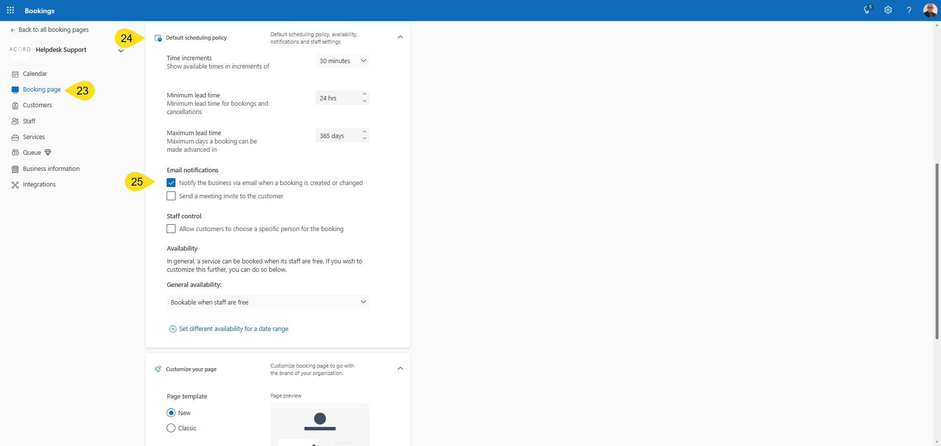941x446 pixels.
Task: Increase the Maximum lead time days value
Action: [x=364, y=132]
